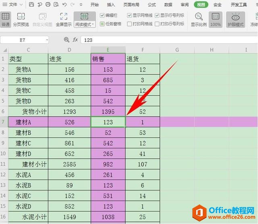Select row 7 header
The width and height of the screenshot is (258, 224).
click(x=3, y=122)
